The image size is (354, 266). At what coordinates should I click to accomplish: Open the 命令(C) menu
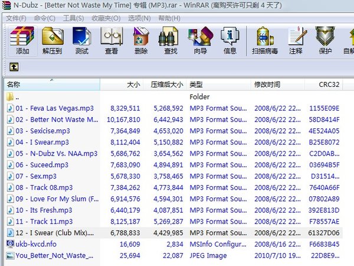point(44,18)
